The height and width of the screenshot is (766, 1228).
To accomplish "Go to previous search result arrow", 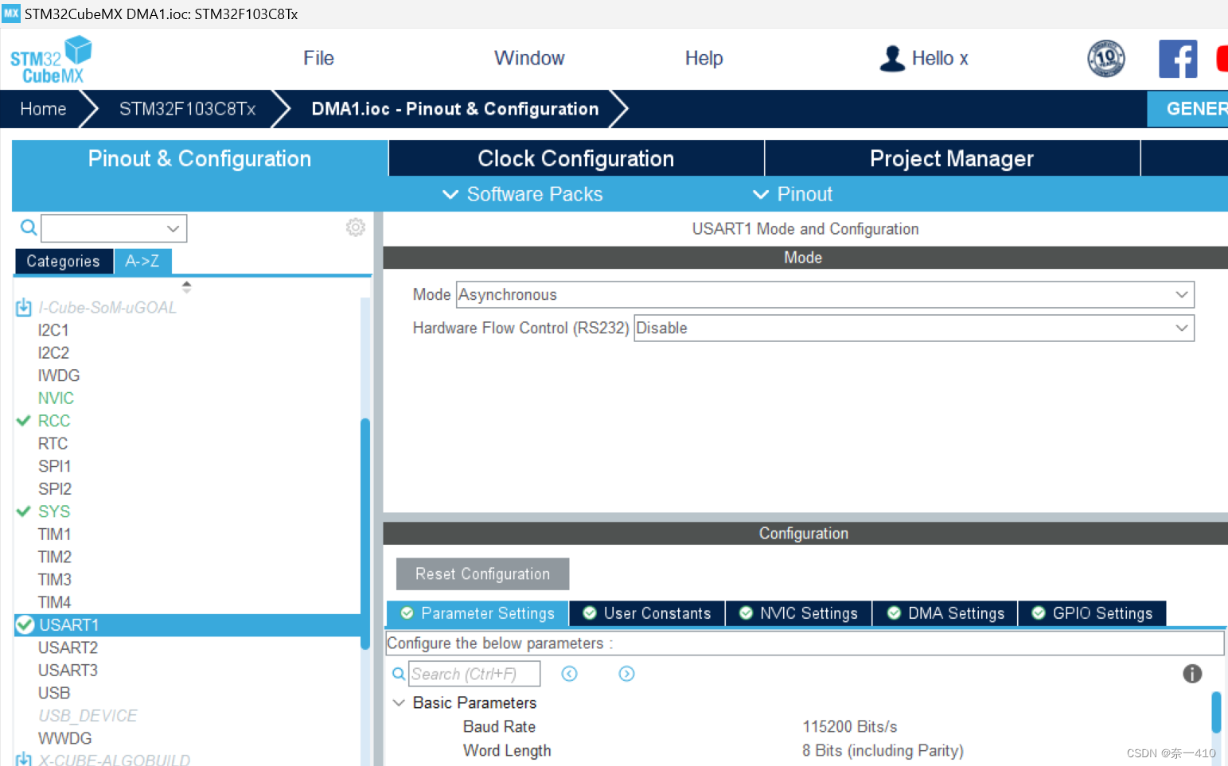I will (569, 674).
